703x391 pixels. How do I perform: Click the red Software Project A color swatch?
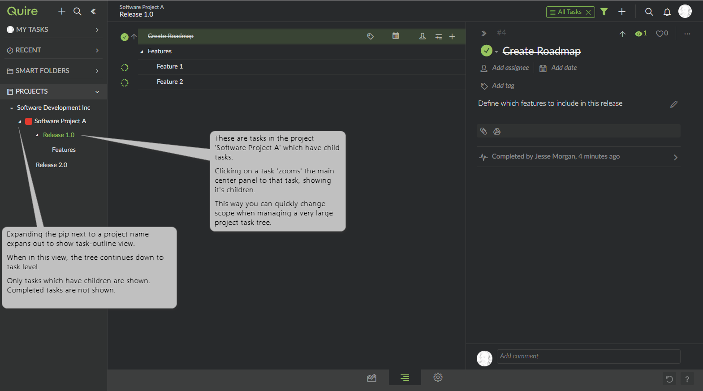29,121
